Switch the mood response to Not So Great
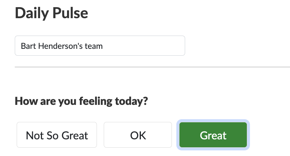 57,135
